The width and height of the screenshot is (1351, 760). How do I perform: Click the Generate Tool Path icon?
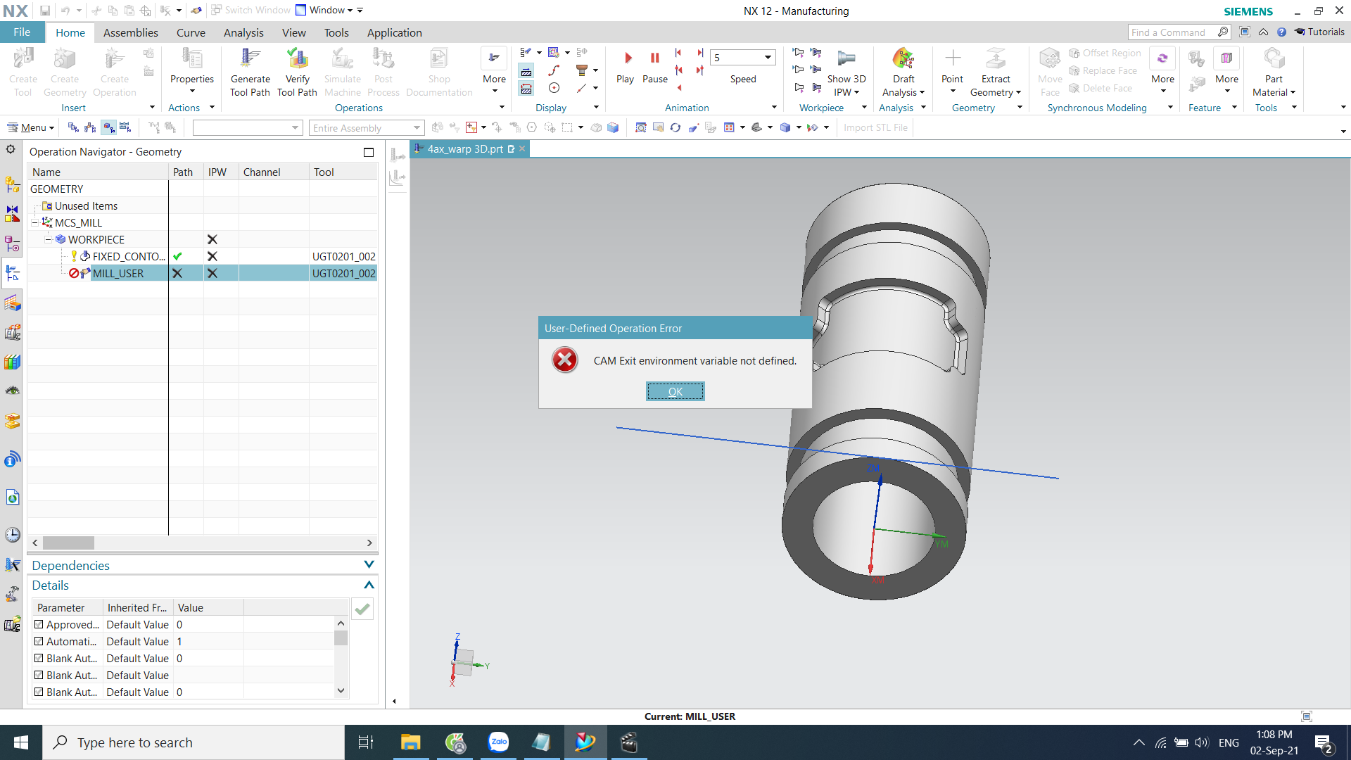[x=250, y=61]
